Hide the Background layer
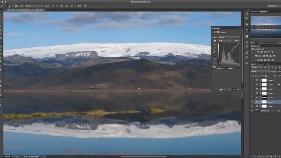Screen dimensions: 281x158 coord(252,111)
